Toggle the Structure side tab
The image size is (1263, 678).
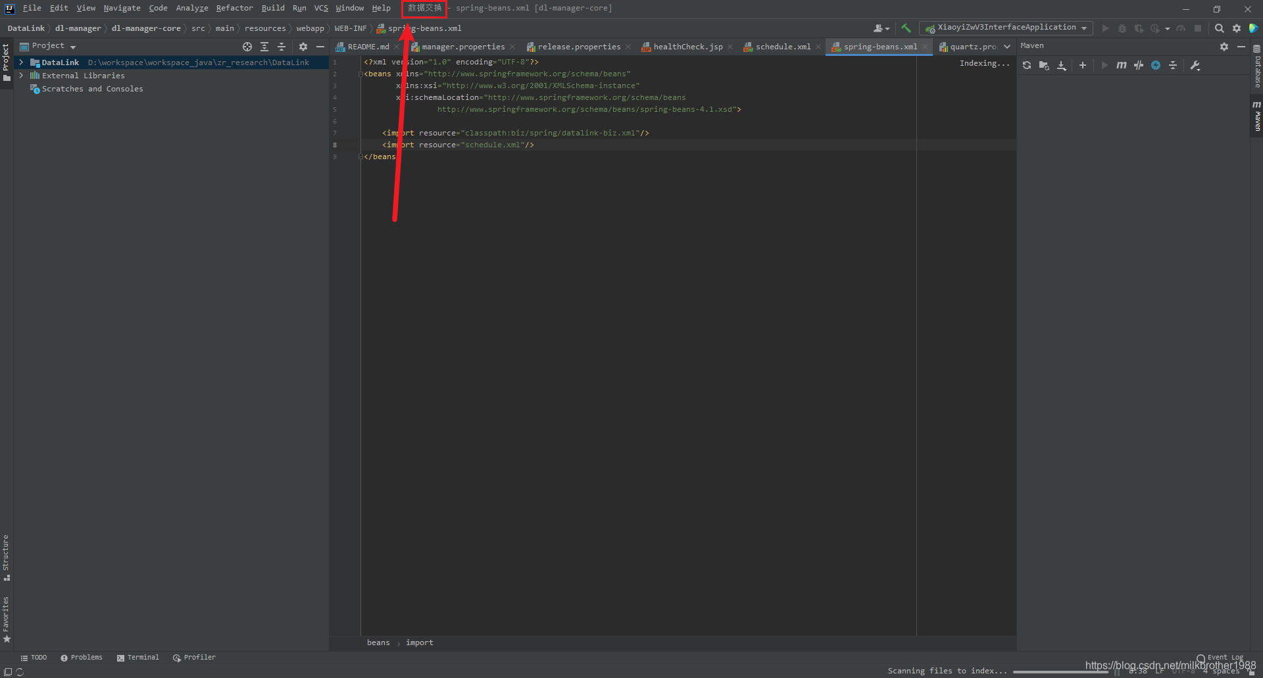pos(6,557)
